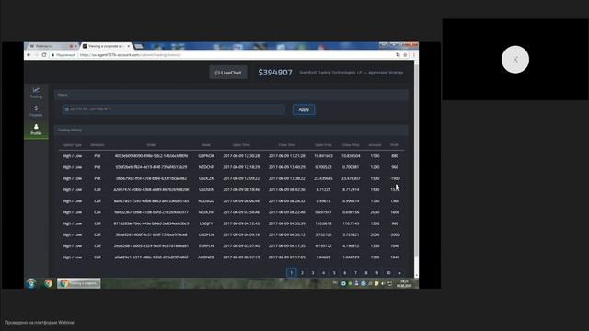Select the Profile sidebar item
This screenshot has width=589, height=331.
click(36, 130)
